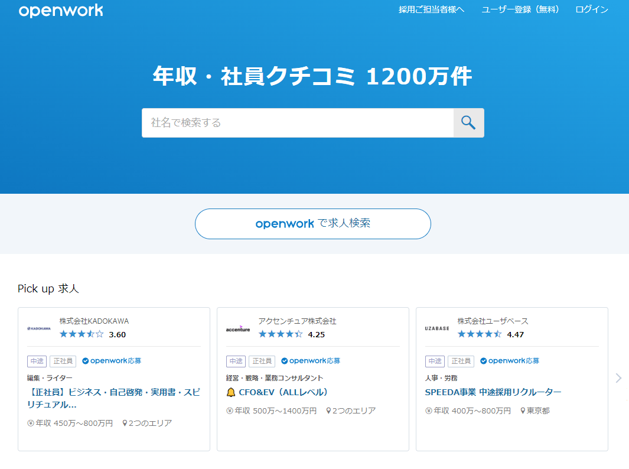Click the UZABASE company logo
This screenshot has width=629, height=469.
437,328
